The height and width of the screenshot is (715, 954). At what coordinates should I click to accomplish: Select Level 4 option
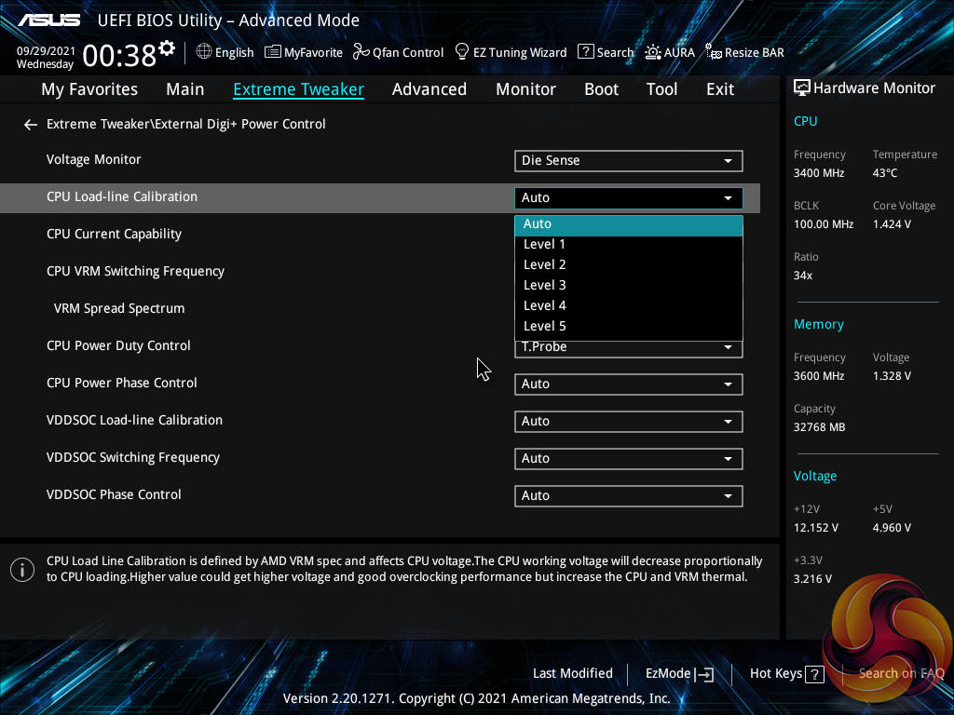(629, 305)
